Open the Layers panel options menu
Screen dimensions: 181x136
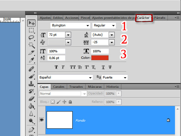click(177, 87)
